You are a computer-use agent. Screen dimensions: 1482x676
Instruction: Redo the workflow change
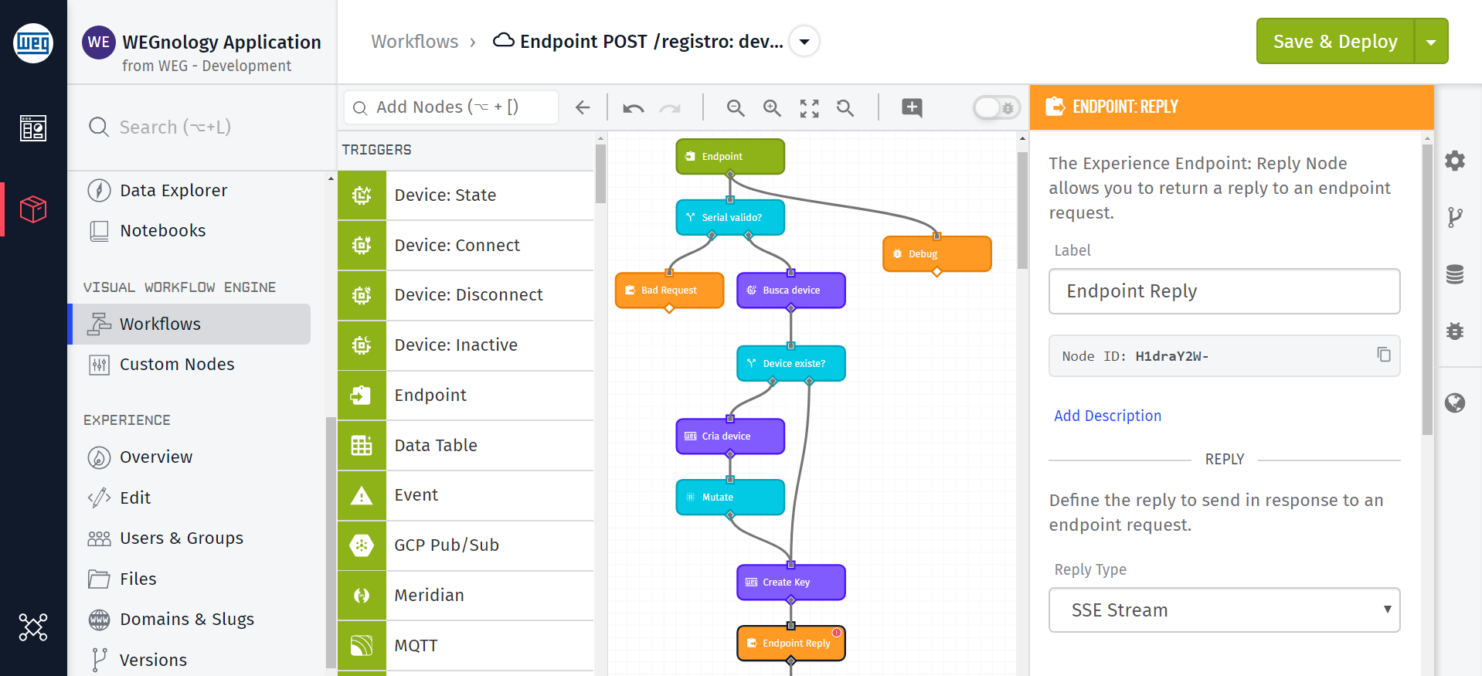[670, 108]
